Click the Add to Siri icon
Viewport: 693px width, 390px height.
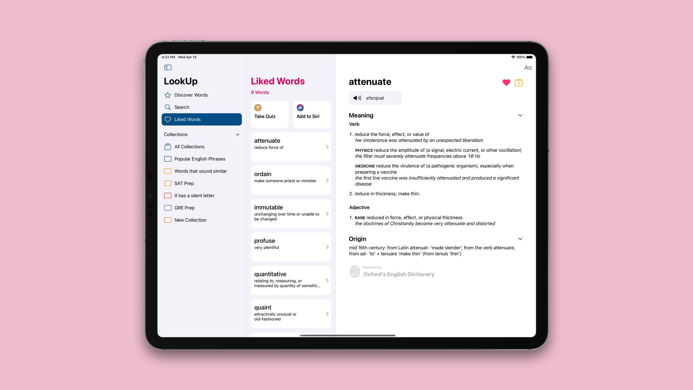tap(300, 107)
